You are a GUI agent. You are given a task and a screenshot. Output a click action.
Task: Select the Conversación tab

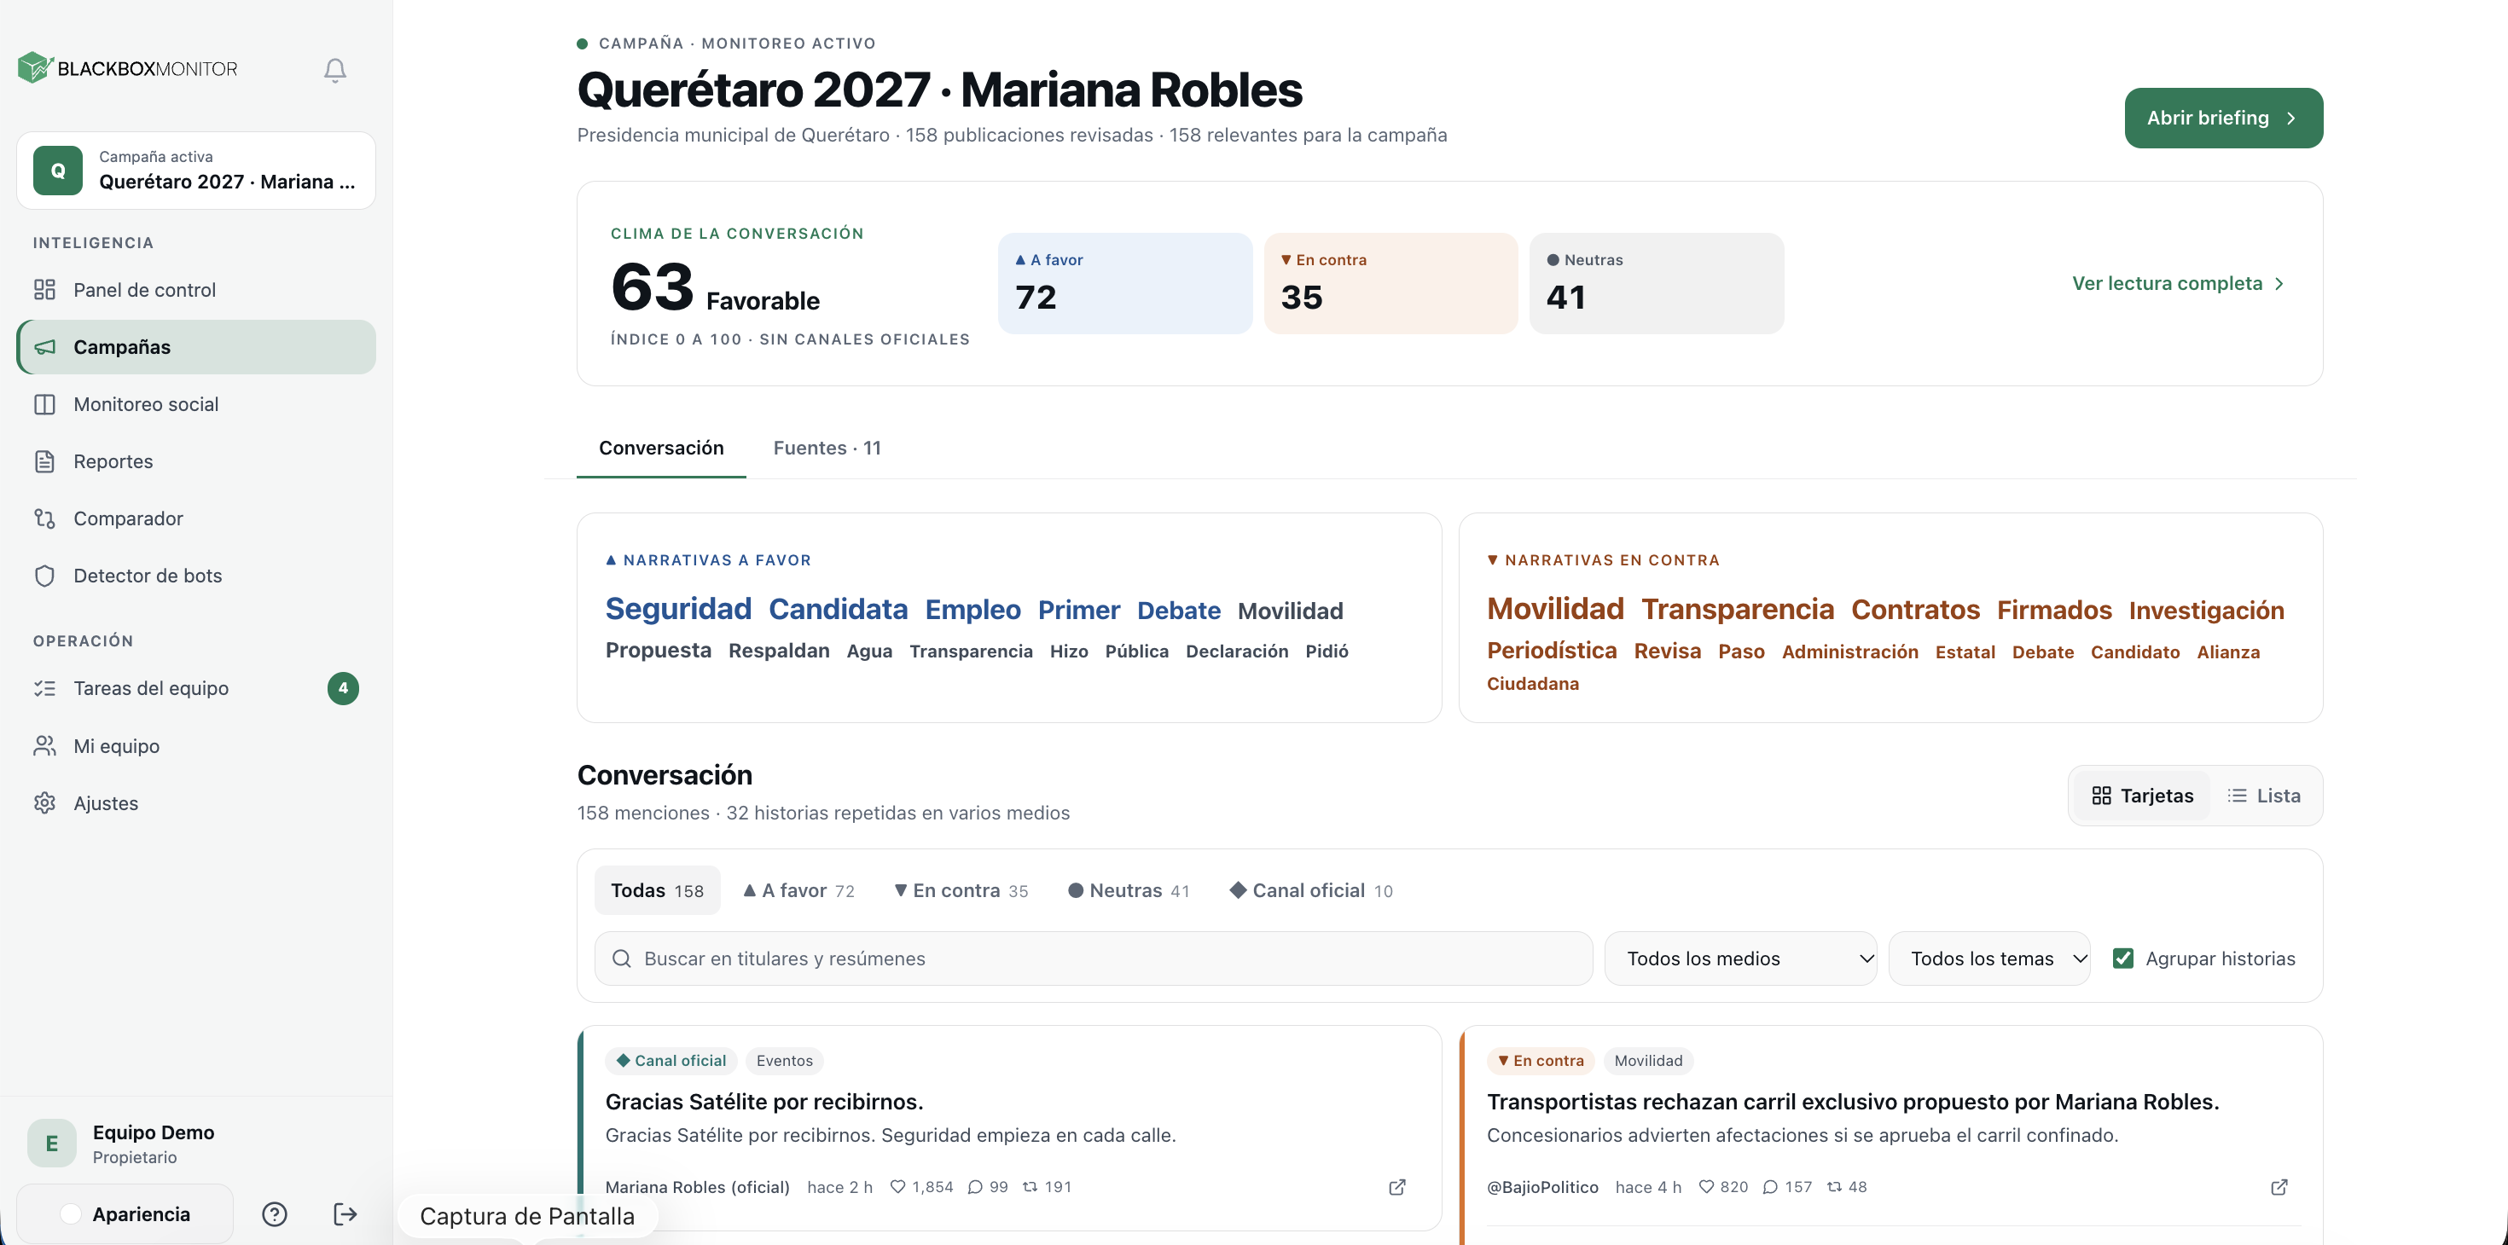[661, 448]
